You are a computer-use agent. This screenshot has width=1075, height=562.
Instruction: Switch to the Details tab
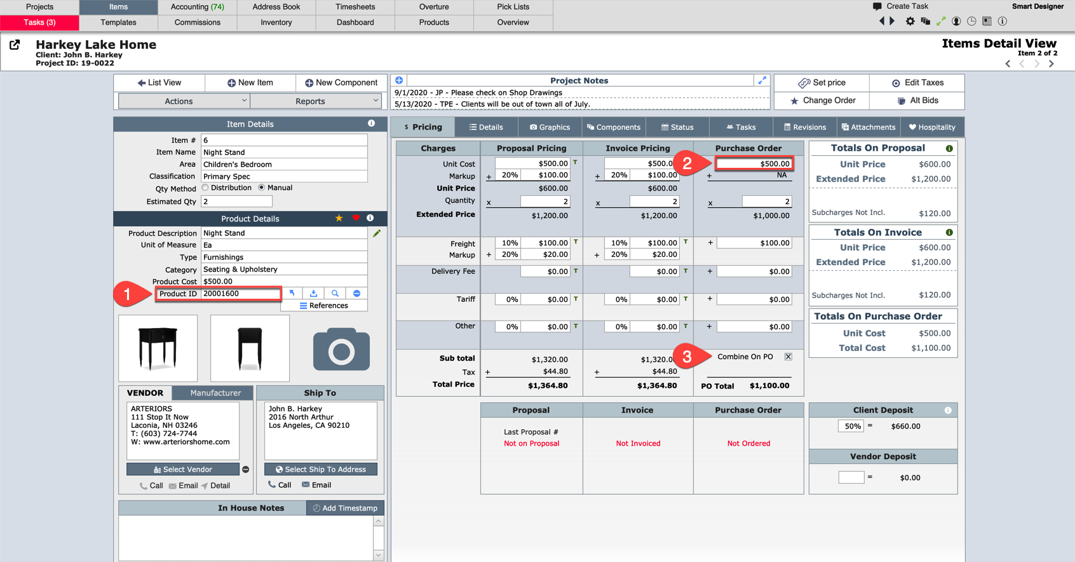tap(487, 127)
